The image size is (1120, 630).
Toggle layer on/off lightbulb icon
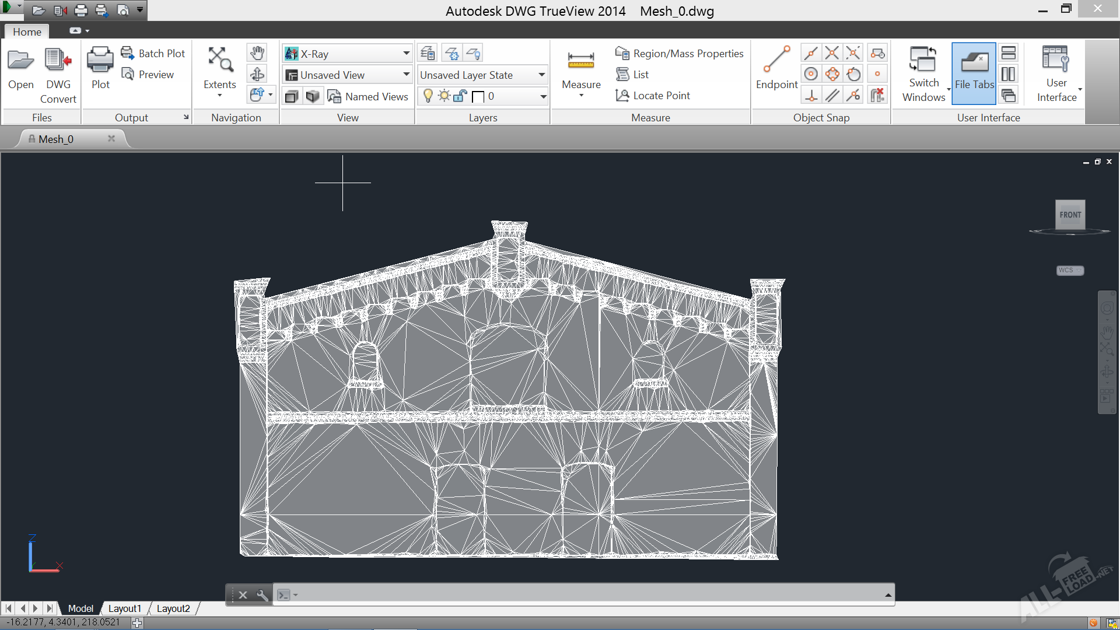click(428, 96)
